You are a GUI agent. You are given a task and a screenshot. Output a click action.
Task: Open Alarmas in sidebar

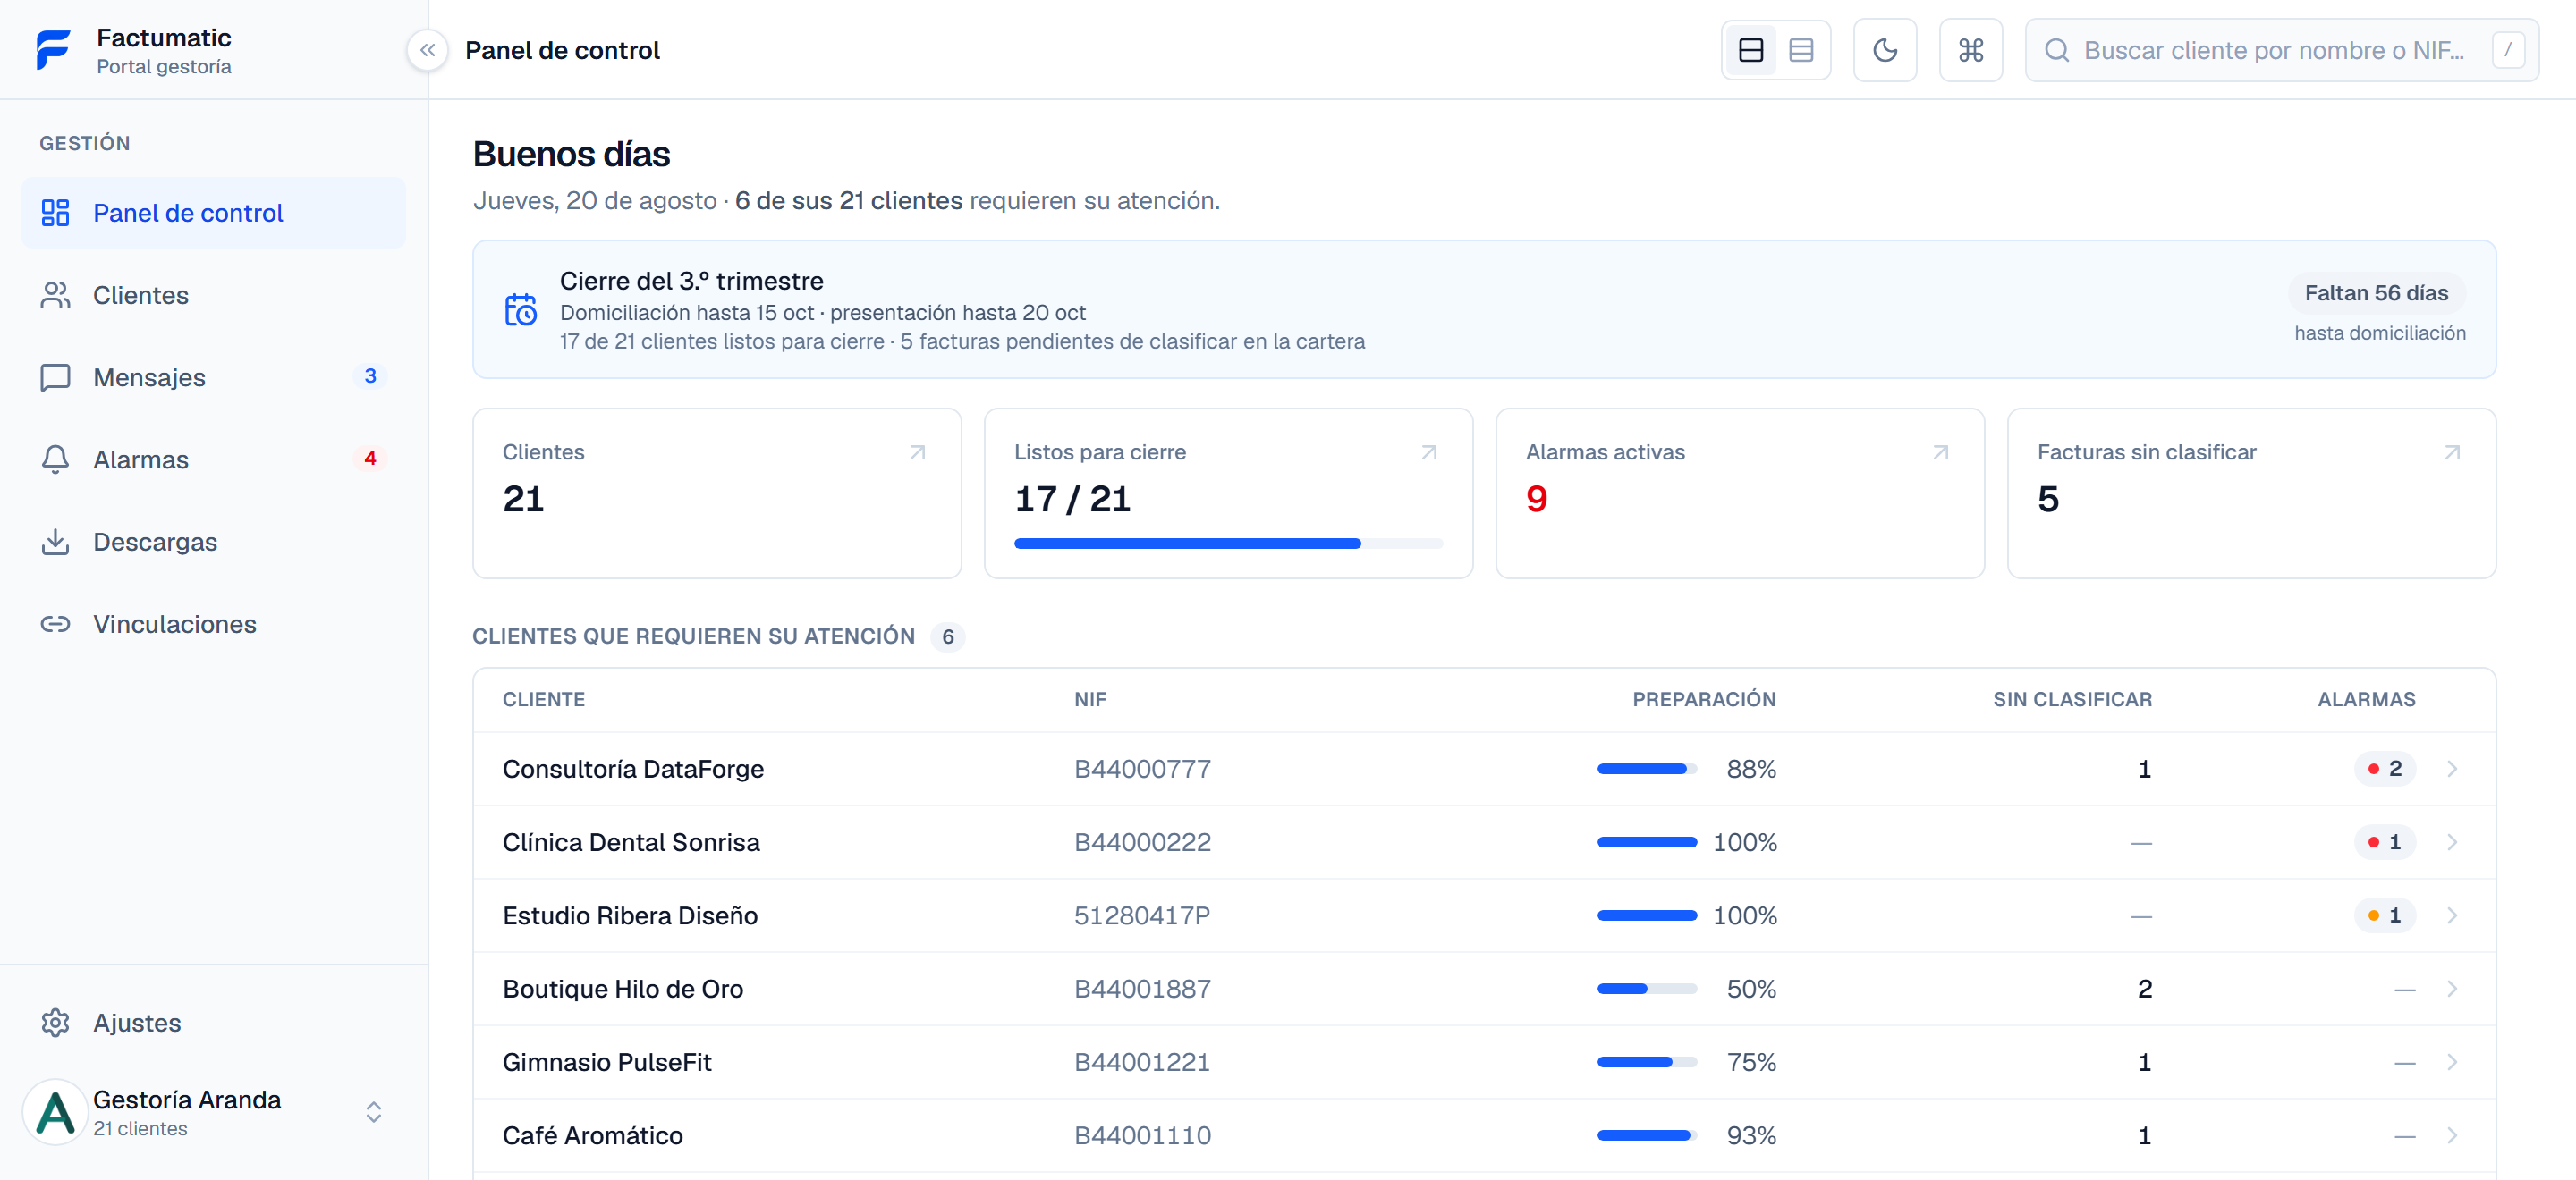tap(214, 459)
